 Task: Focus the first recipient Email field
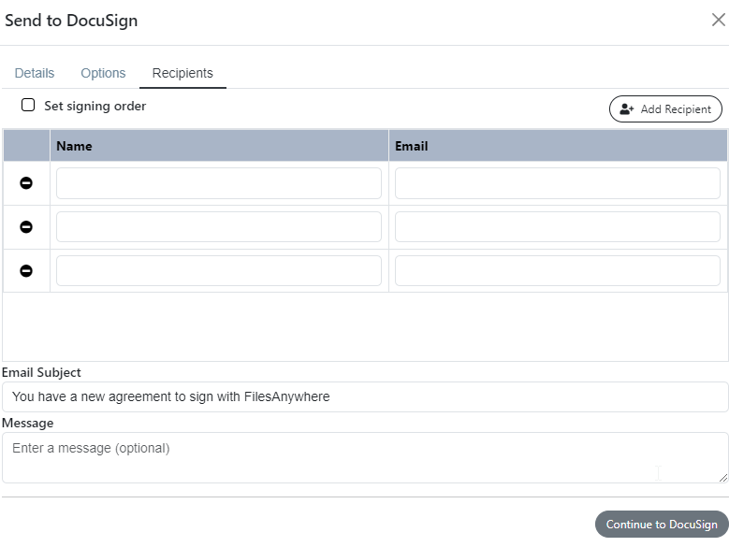click(x=558, y=183)
